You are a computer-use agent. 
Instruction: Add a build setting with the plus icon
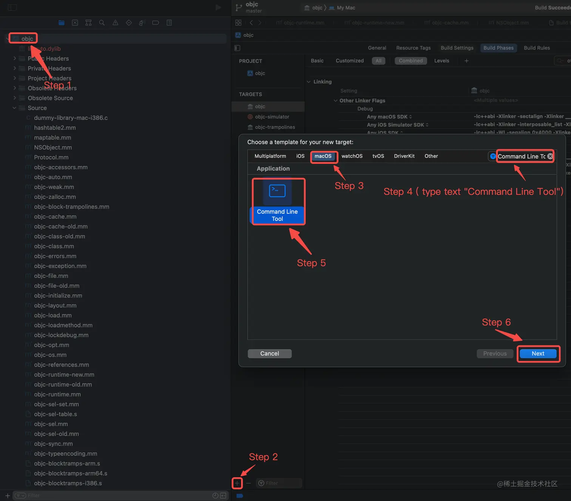pos(466,61)
